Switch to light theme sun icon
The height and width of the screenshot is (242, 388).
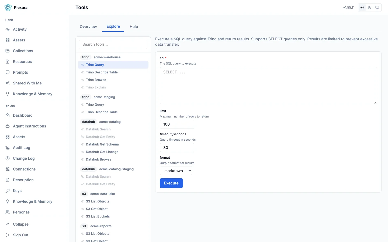(x=362, y=8)
